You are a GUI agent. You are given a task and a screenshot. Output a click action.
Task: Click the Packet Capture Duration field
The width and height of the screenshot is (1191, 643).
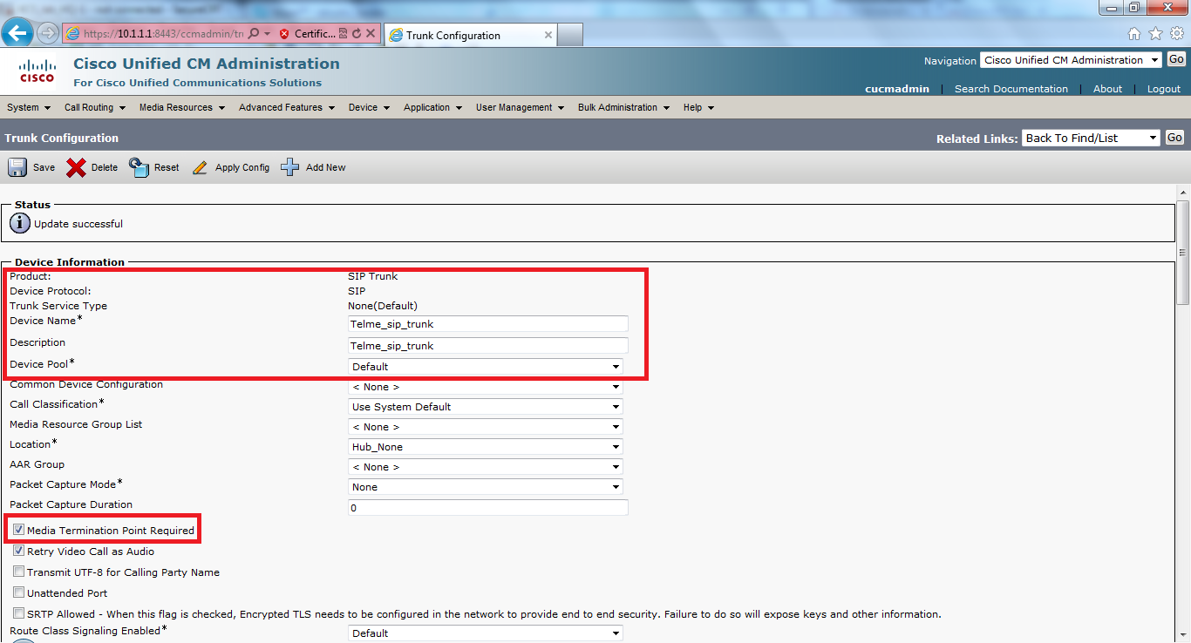tap(488, 507)
